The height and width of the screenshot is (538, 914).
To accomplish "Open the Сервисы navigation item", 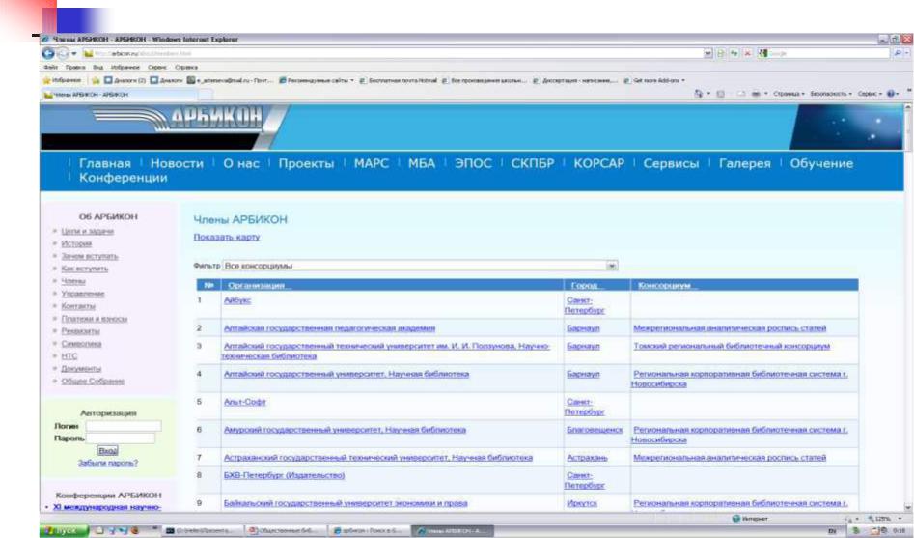I will [x=671, y=163].
